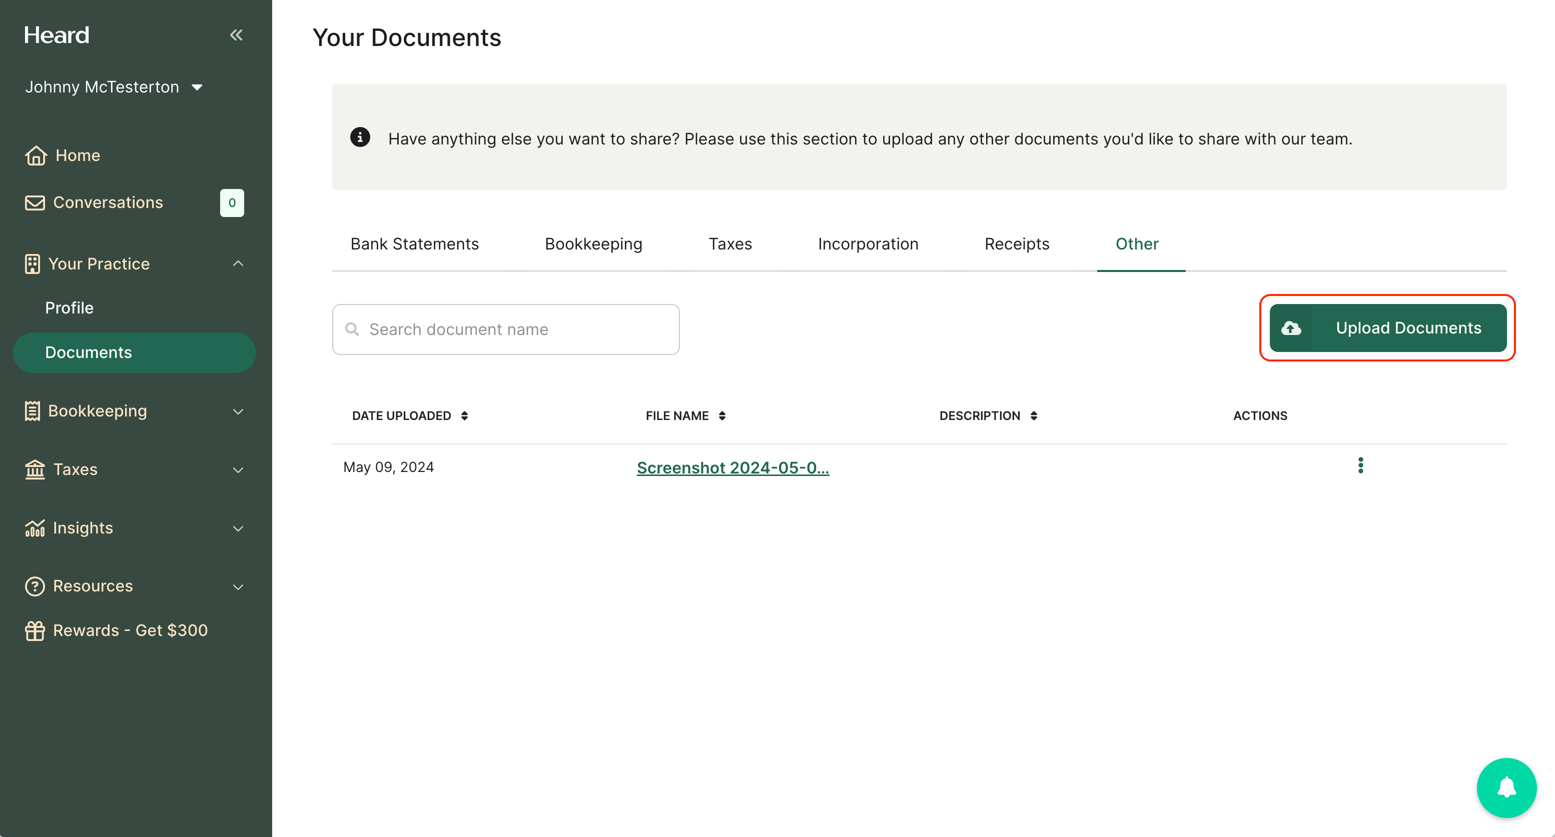Open Insights via the chart icon

tap(35, 527)
